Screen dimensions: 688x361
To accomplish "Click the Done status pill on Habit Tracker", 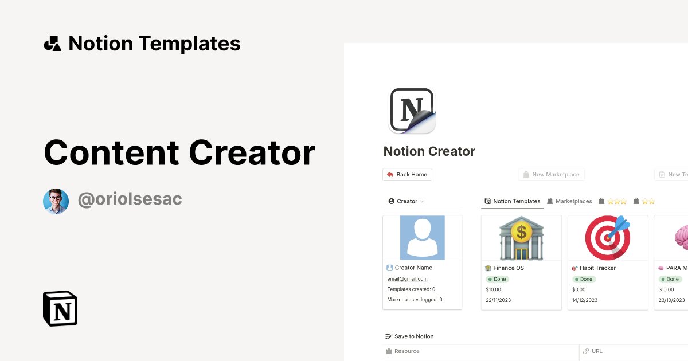I will [584, 279].
